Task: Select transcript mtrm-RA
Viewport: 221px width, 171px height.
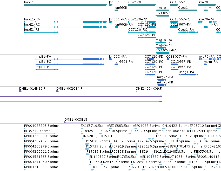Action: (206, 27)
